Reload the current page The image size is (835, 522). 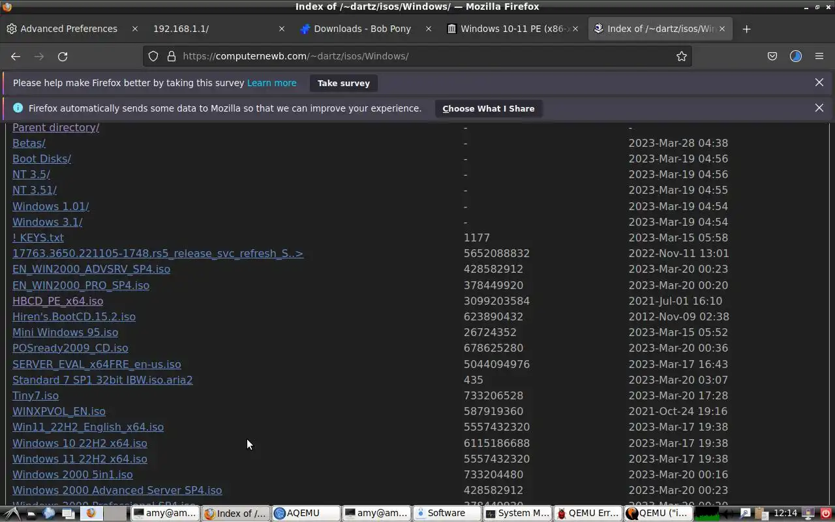click(x=63, y=56)
